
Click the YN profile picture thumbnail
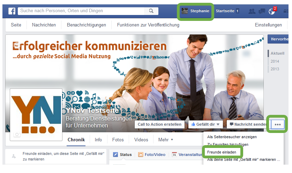pyautogui.click(x=36, y=115)
